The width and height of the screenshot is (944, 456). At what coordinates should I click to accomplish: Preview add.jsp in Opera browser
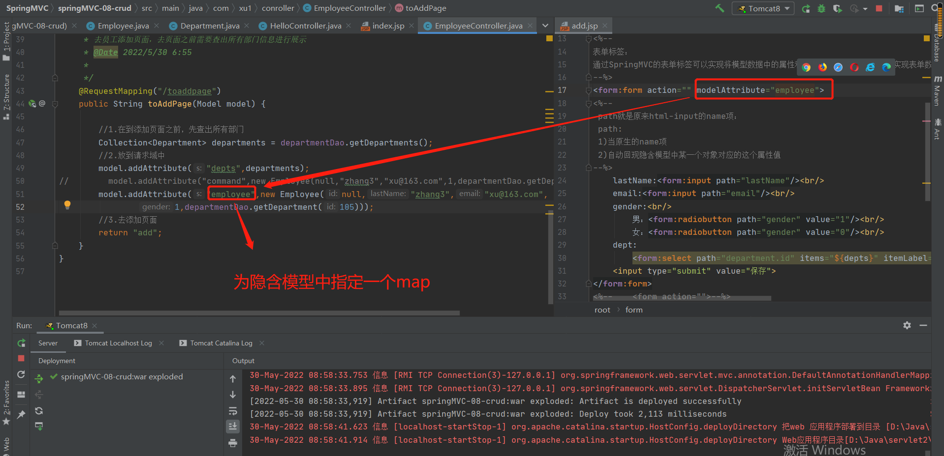(x=854, y=67)
